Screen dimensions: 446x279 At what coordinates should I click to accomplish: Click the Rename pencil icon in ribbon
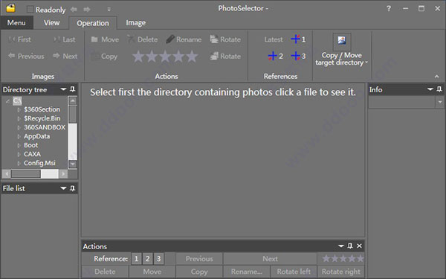click(170, 39)
